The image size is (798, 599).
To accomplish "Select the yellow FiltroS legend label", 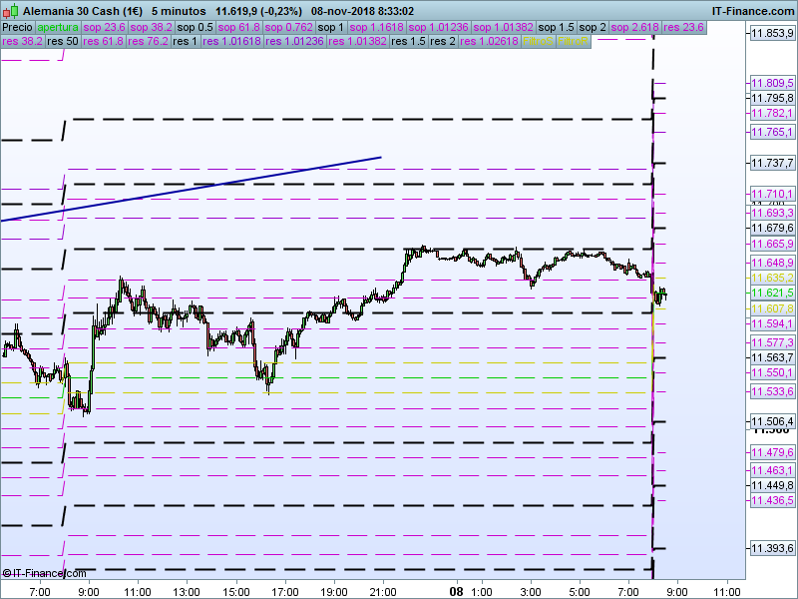I will (x=538, y=41).
